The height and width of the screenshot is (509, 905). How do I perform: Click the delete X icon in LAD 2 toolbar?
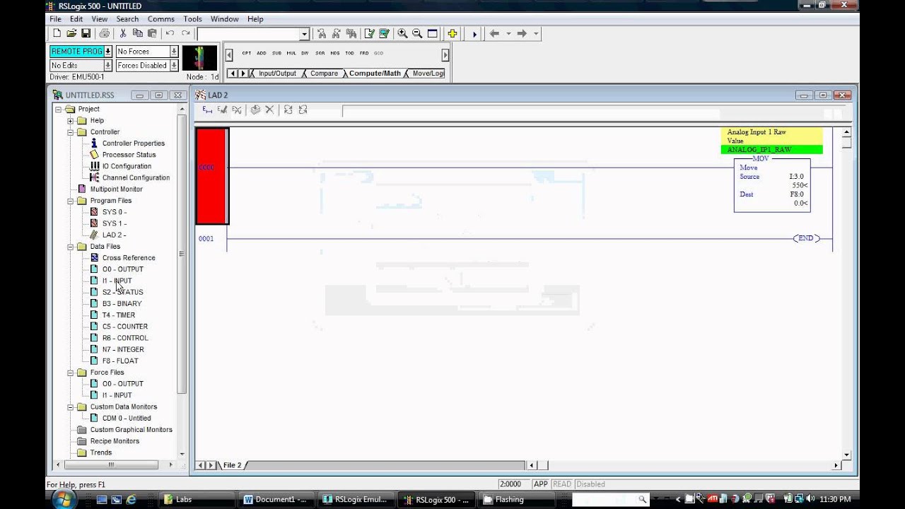(269, 110)
